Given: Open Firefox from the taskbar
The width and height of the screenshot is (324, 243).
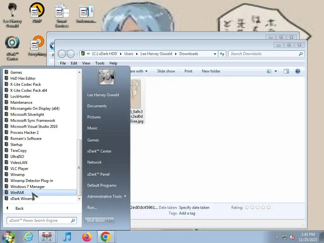Looking at the screenshot, I should pos(87,237).
